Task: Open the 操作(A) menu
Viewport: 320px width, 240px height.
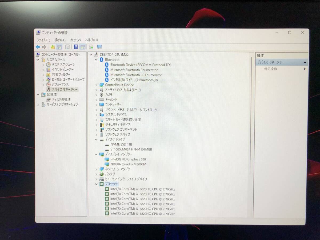Action: (60, 40)
